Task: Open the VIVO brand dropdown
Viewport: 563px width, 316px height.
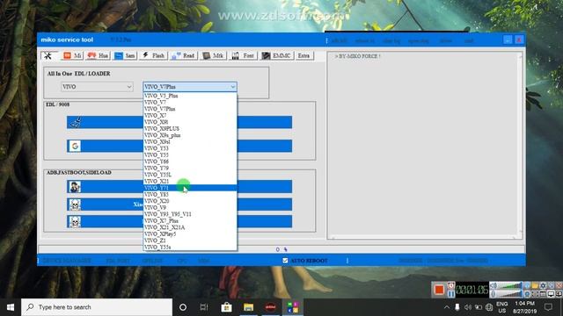Action: click(x=97, y=87)
